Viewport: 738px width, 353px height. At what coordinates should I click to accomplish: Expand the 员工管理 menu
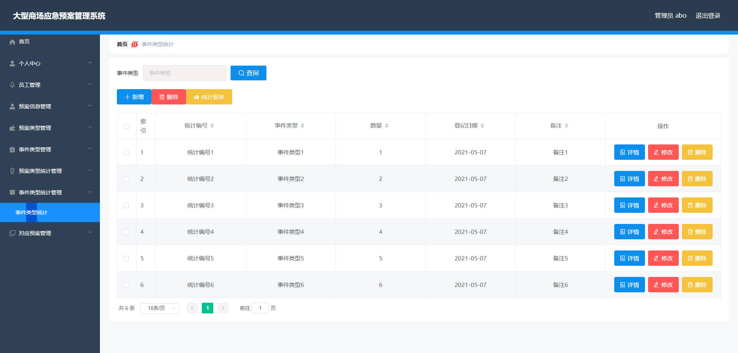[50, 85]
